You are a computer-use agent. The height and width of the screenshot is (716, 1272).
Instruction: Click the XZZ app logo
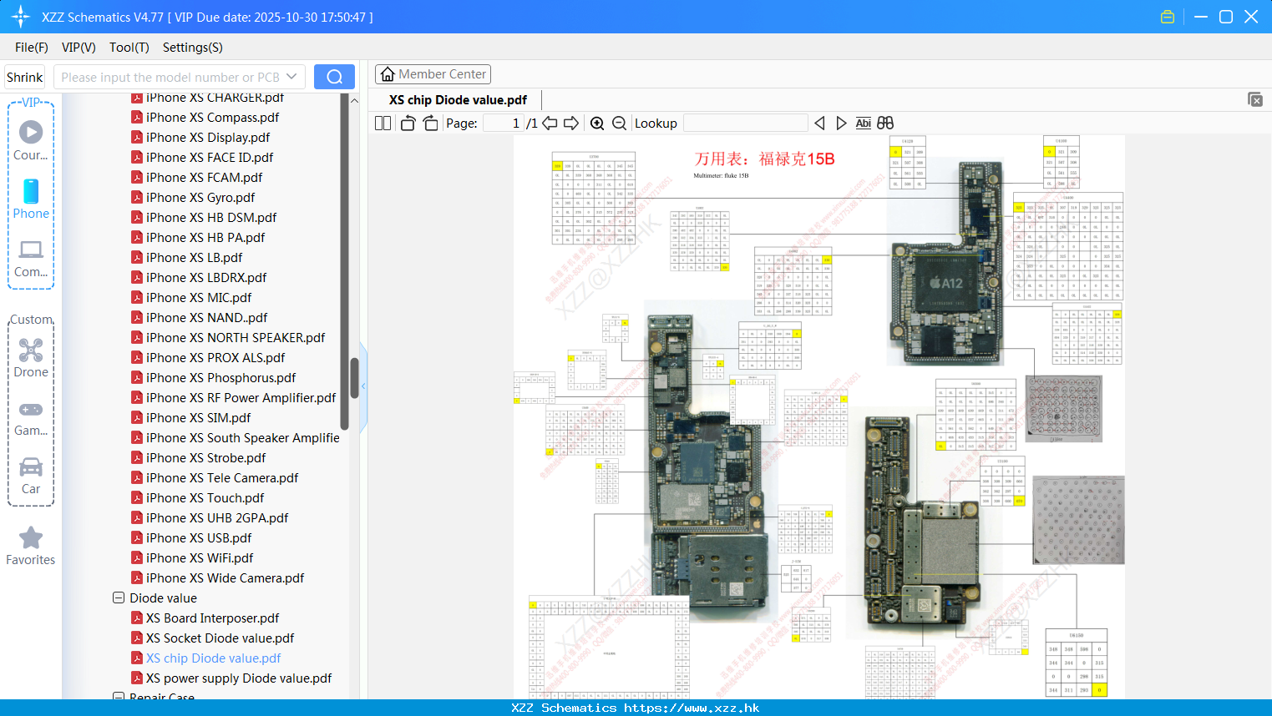pos(21,17)
